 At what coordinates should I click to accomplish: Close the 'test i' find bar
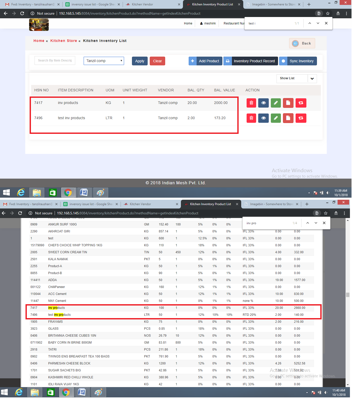(x=326, y=23)
